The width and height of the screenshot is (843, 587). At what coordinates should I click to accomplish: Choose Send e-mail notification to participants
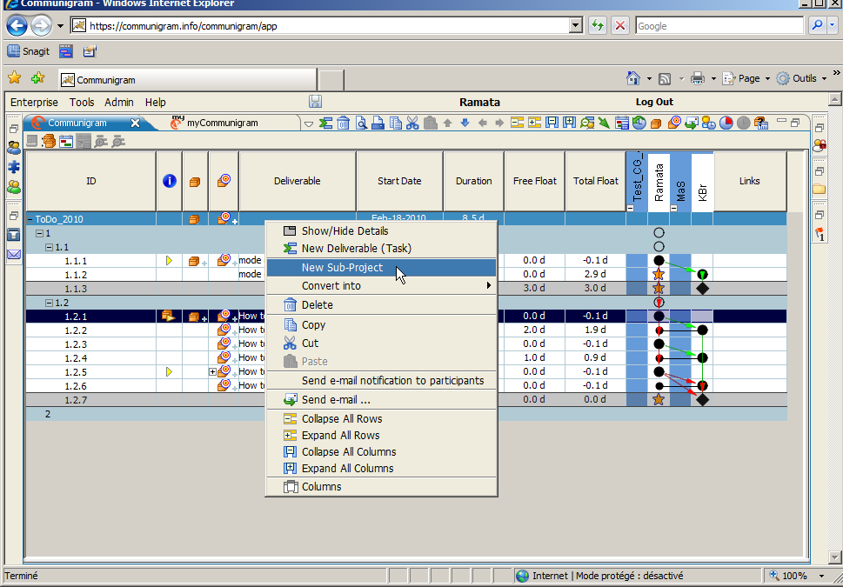point(381,381)
